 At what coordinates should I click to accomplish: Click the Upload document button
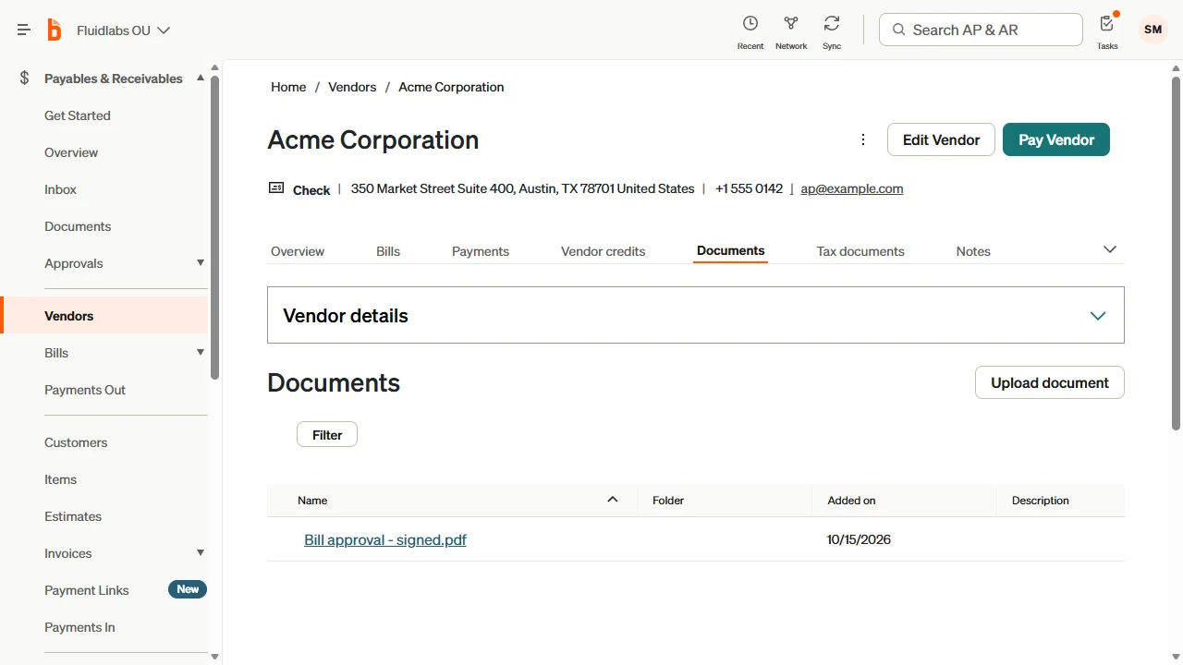coord(1050,382)
